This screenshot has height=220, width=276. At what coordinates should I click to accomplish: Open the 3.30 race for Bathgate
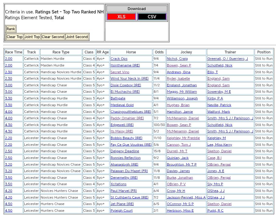(9, 99)
